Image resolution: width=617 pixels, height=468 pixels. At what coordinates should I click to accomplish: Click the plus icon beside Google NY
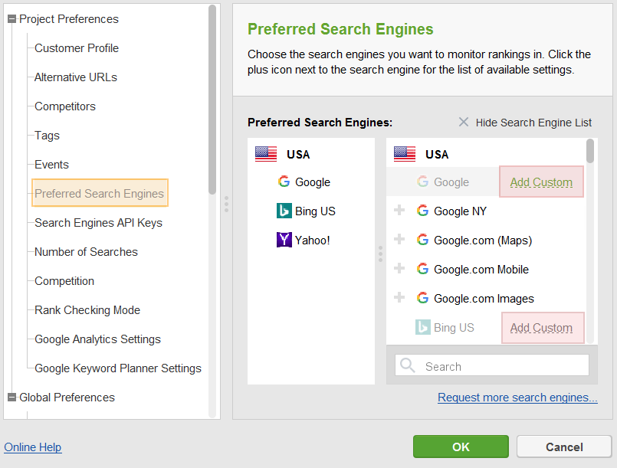[x=399, y=210]
